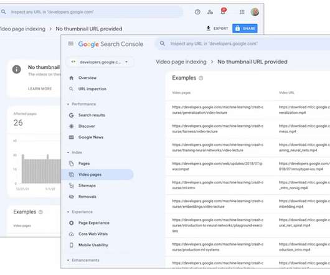Open Google apps grid in back window
The image size is (330, 275).
point(242,12)
